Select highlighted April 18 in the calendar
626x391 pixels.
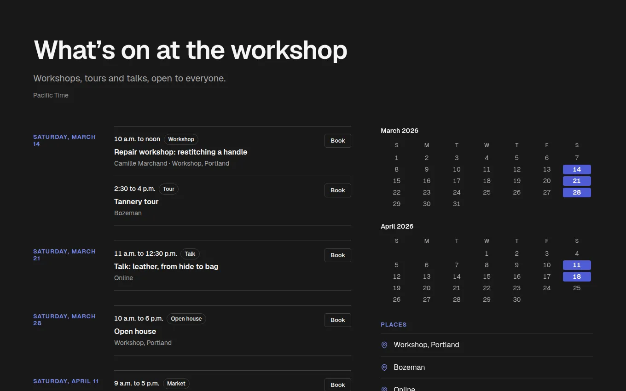tap(577, 276)
